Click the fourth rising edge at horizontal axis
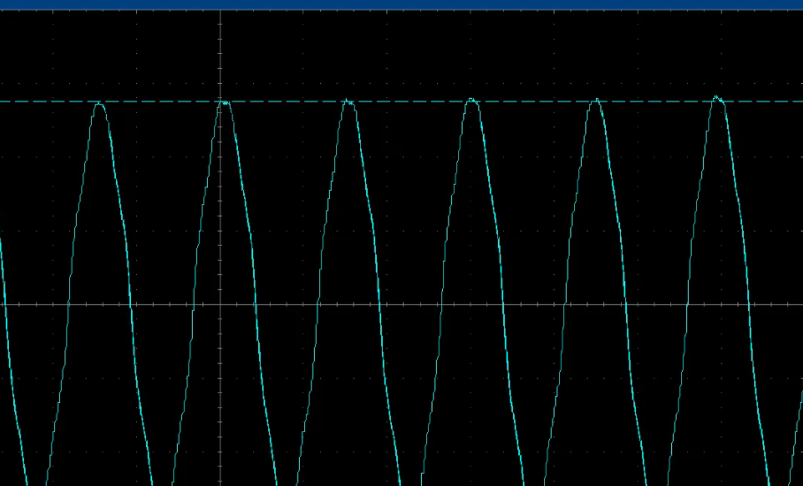The image size is (803, 486). click(x=440, y=304)
